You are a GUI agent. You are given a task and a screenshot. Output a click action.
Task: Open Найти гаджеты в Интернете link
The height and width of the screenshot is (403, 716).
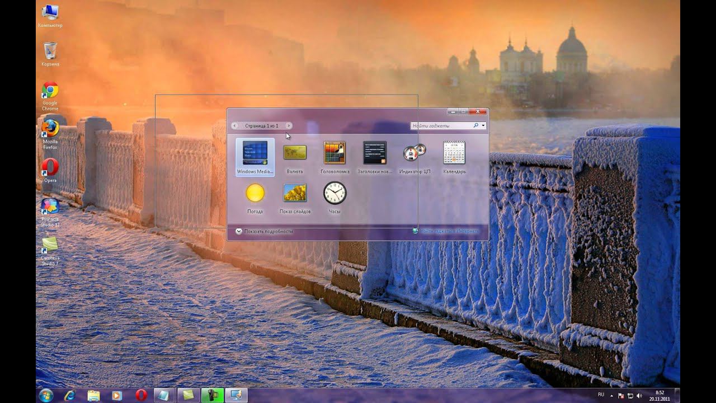[x=446, y=231]
